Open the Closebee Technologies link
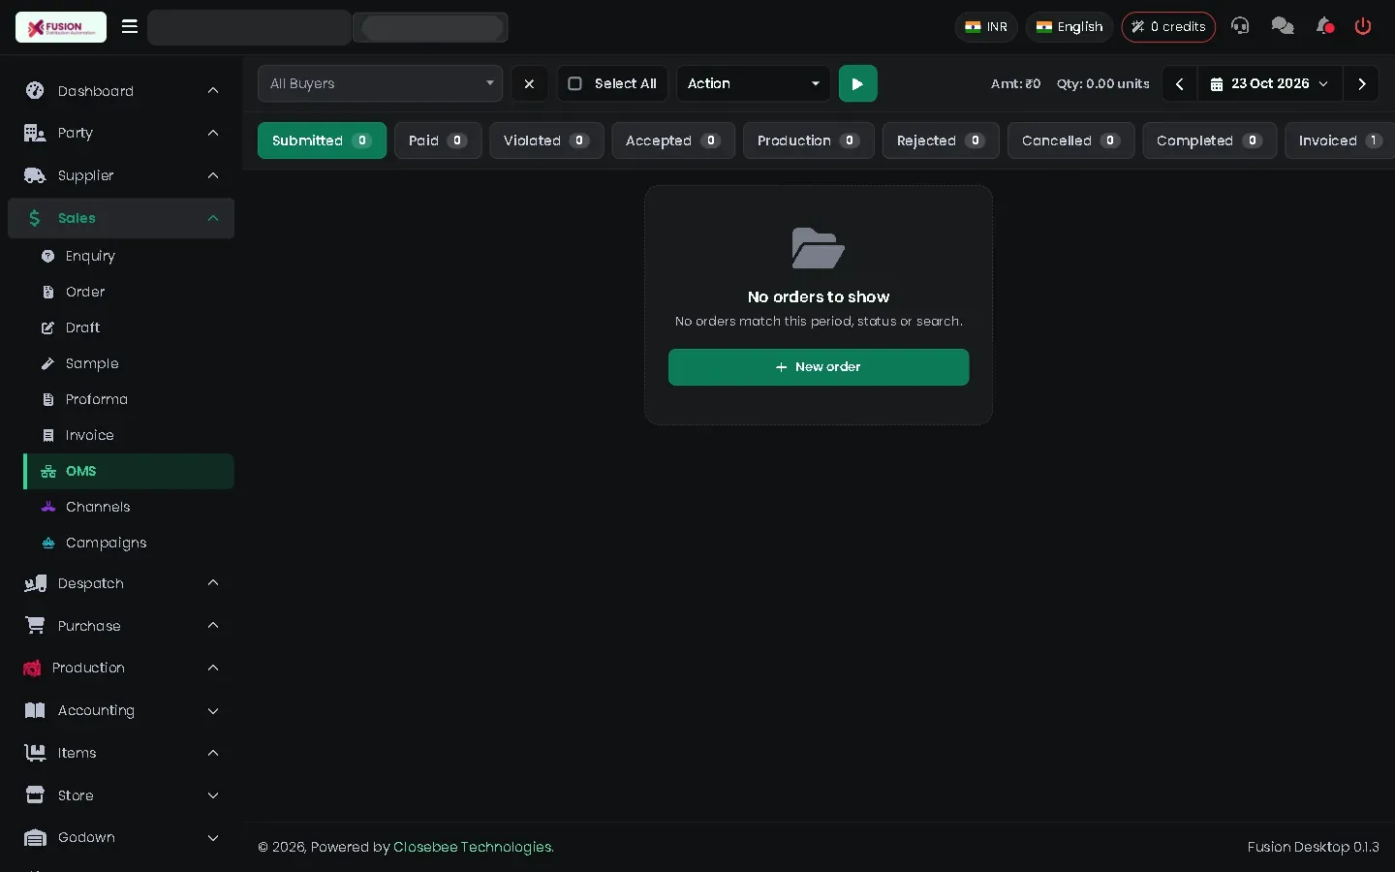This screenshot has width=1395, height=872. tap(473, 847)
